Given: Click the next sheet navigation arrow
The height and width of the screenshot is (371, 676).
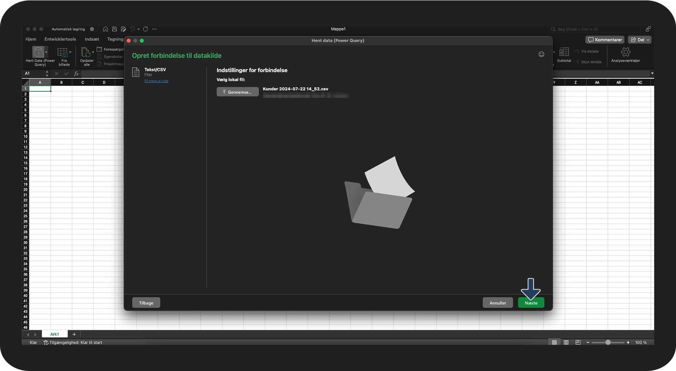Looking at the screenshot, I should [x=35, y=335].
